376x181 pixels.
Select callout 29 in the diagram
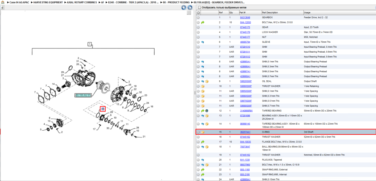coord(62,72)
